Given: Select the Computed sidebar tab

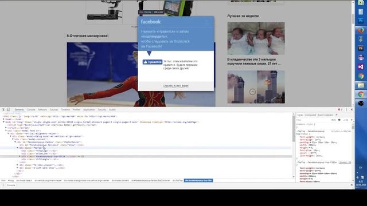Looking at the screenshot, I should [310, 115].
